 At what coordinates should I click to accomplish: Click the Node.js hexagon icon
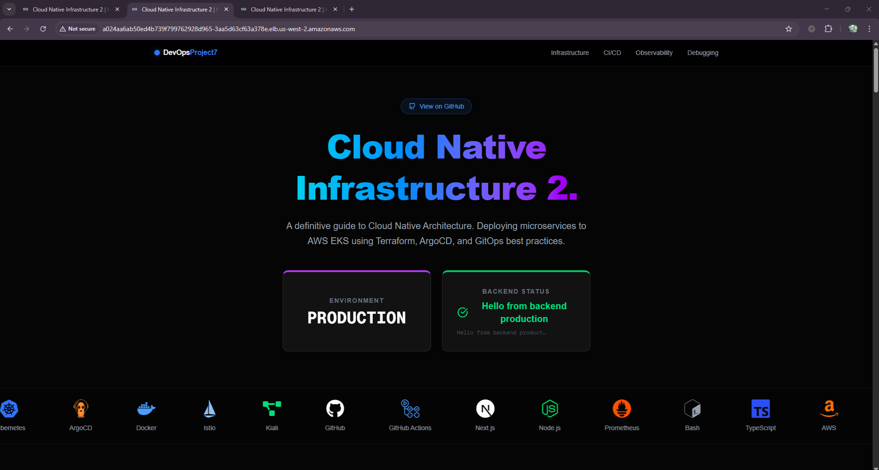[x=550, y=408]
